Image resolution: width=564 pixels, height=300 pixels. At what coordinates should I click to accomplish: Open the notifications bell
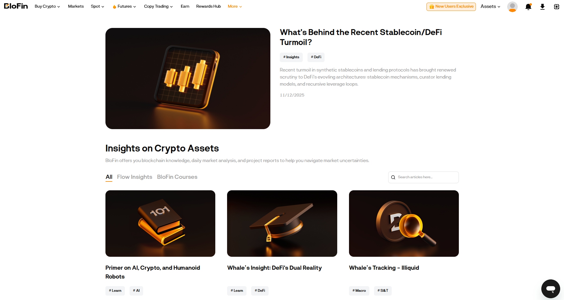click(528, 7)
